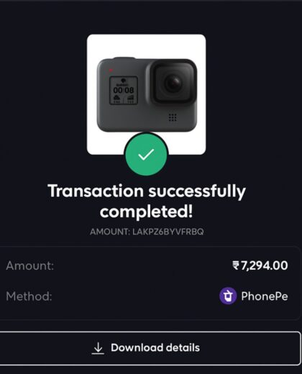Select the transaction ID LAKPZ6BYVFRBQ
This screenshot has height=374, width=302.
click(168, 232)
